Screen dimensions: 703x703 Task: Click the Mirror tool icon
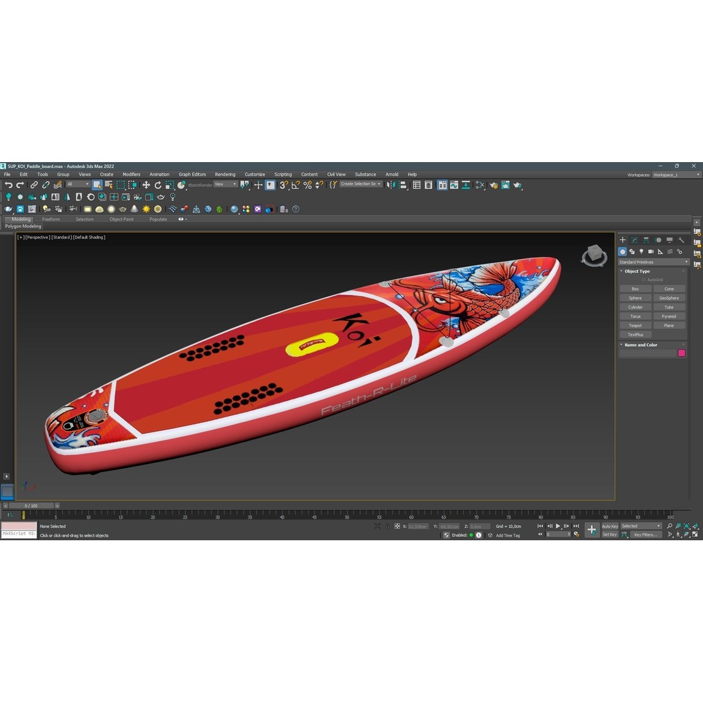tap(391, 185)
